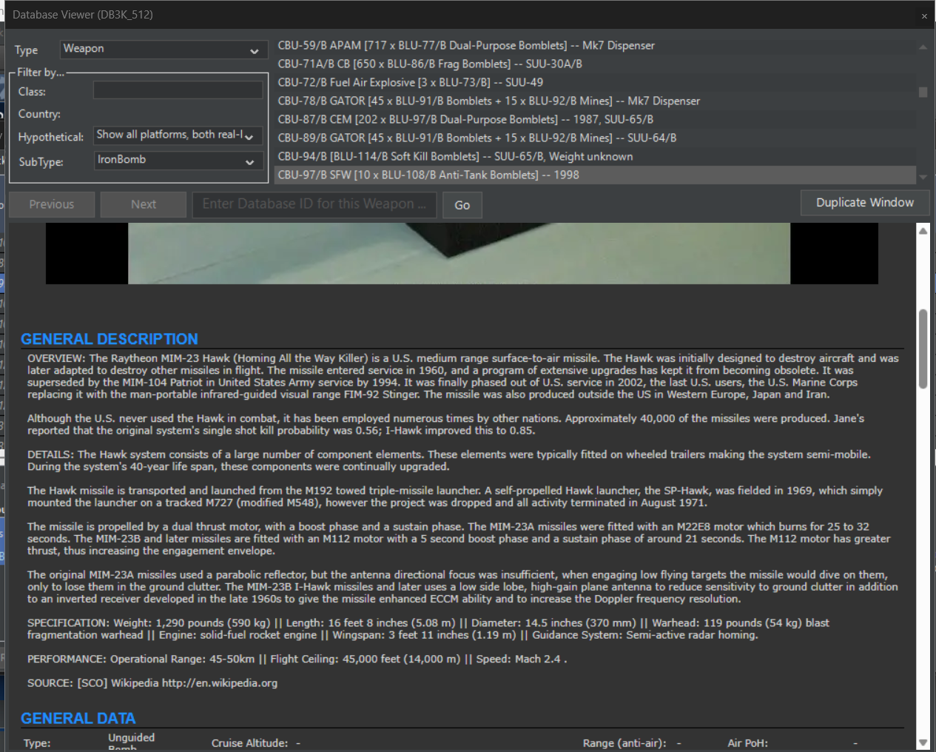Select CBU-94/B Soft Kill Bomblets entry

[595, 156]
